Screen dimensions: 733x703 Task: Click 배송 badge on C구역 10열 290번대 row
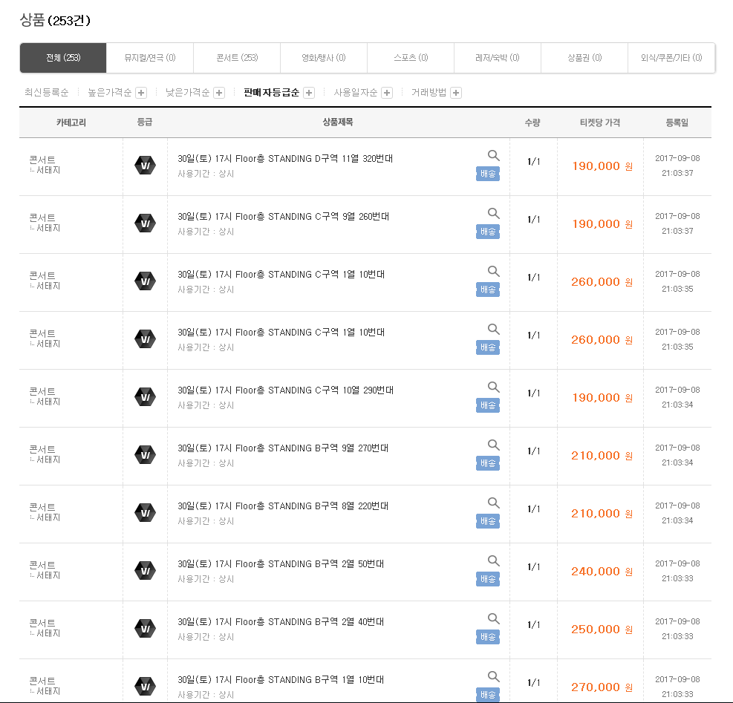(x=488, y=406)
